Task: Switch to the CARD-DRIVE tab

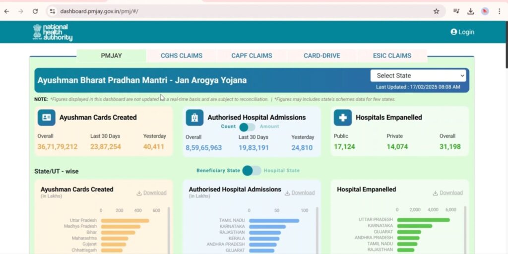Action: click(322, 56)
